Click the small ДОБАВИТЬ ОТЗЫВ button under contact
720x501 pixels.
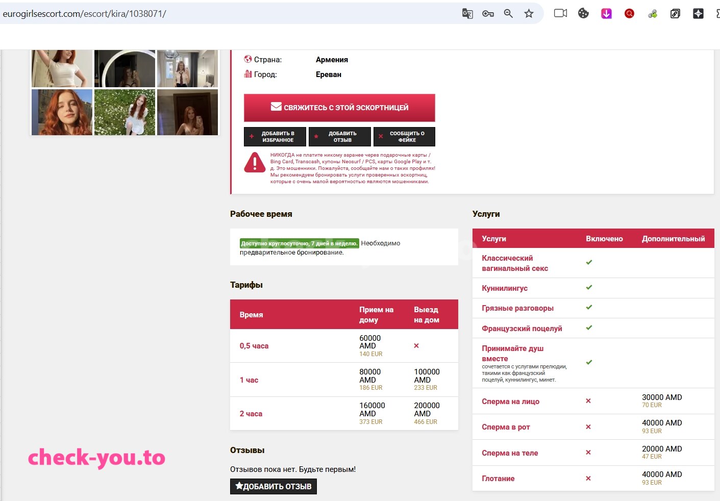pos(339,137)
